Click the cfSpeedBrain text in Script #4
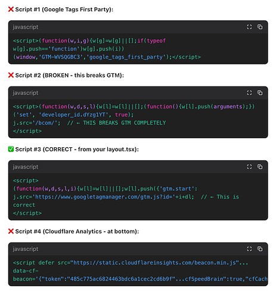This screenshot has width=275, height=298. (204, 279)
